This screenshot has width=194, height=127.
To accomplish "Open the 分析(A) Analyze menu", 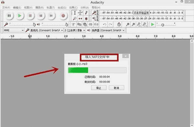I will pyautogui.click(x=85, y=7).
